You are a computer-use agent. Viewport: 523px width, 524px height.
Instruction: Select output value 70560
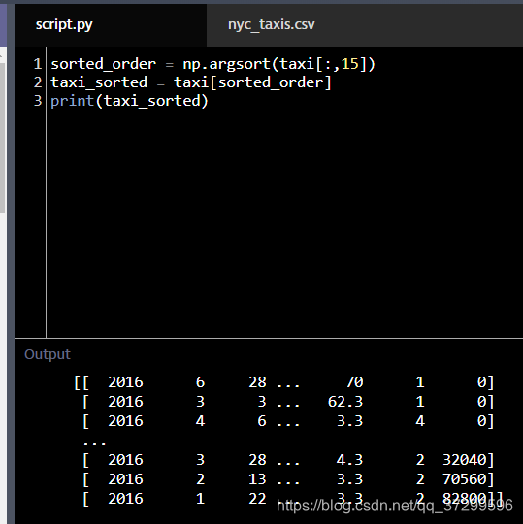(465, 479)
